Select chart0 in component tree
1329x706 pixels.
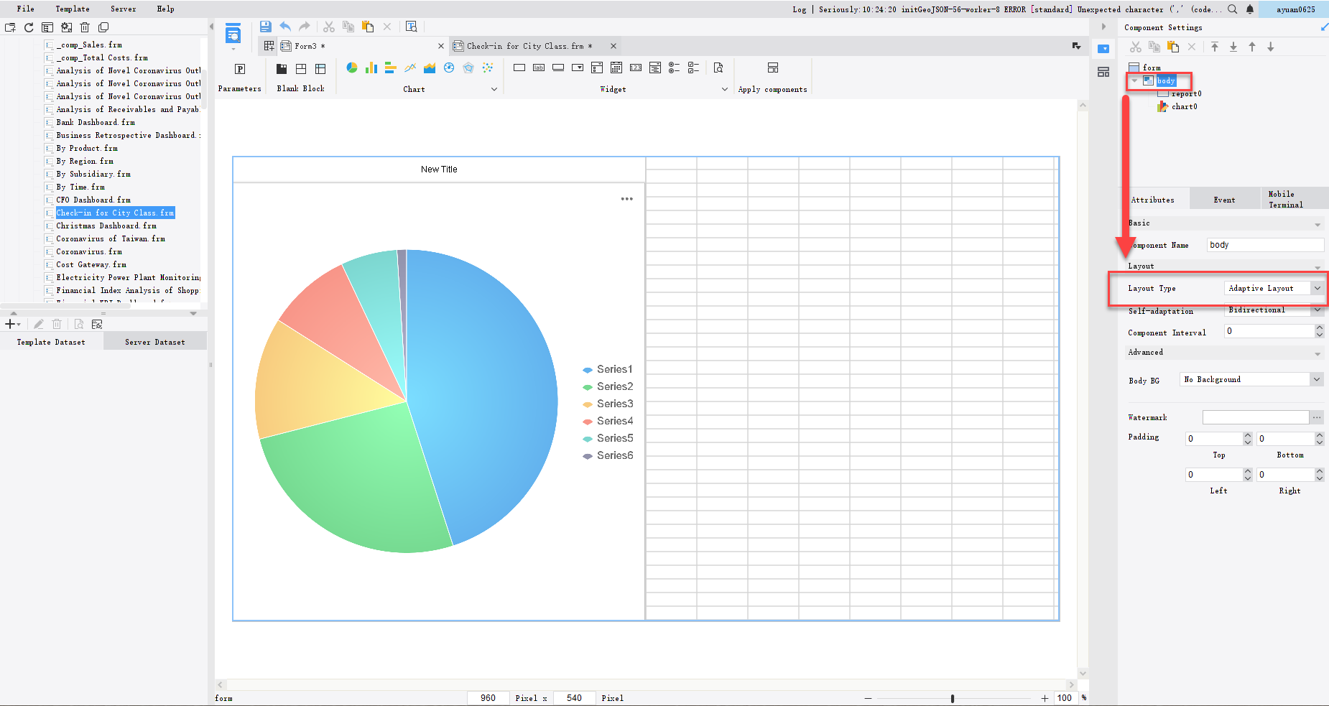click(x=1184, y=106)
